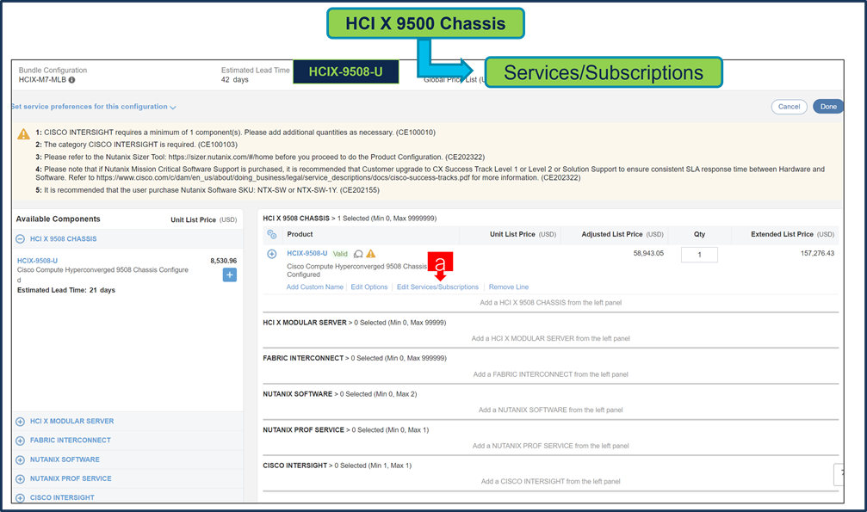The width and height of the screenshot is (867, 512).
Task: Click warning message 5 about Nutanix Software SKU
Action: point(207,190)
